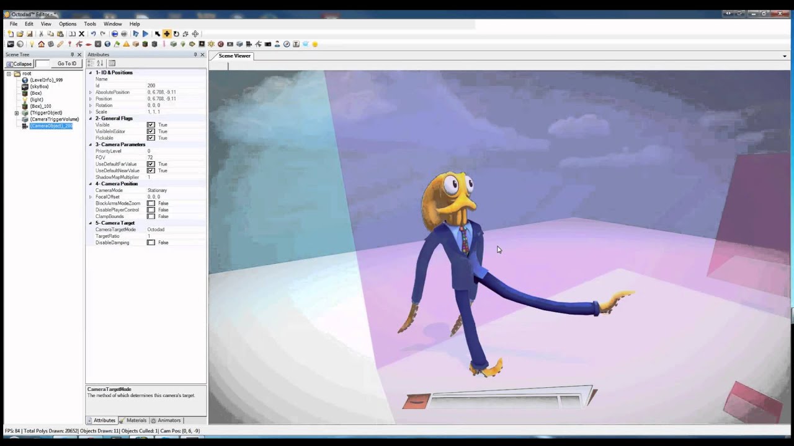794x446 pixels.
Task: Click the atom icon in toolbar
Action: [211, 44]
